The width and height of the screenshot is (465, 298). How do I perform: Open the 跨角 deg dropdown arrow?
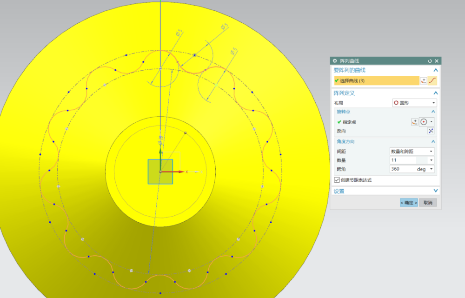pyautogui.click(x=432, y=169)
